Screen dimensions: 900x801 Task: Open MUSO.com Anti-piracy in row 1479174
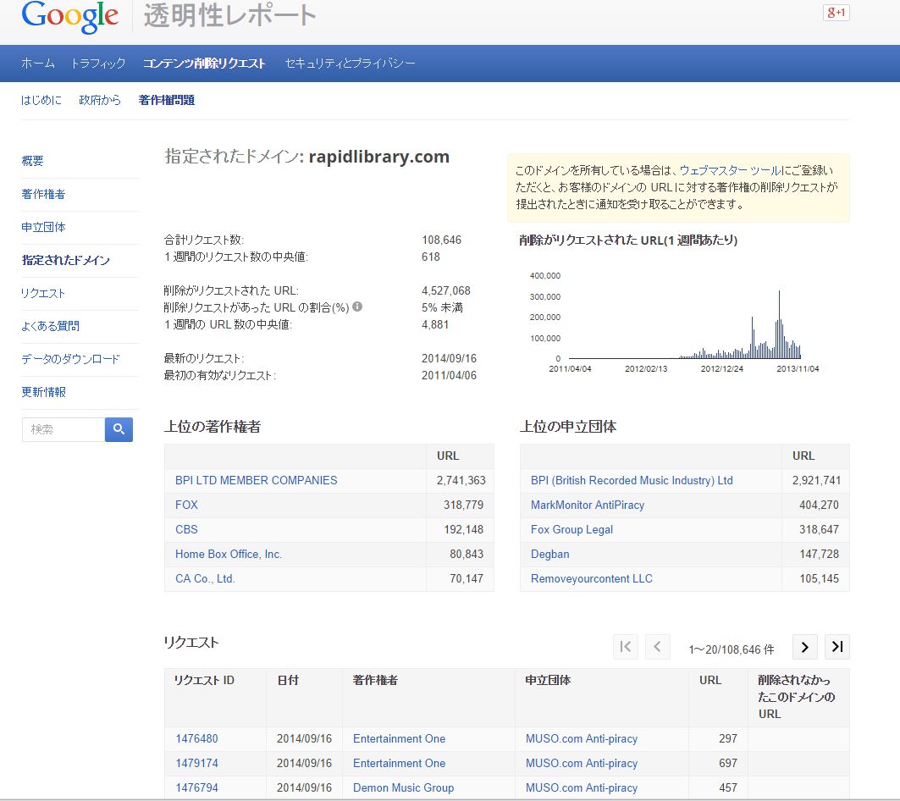582,763
